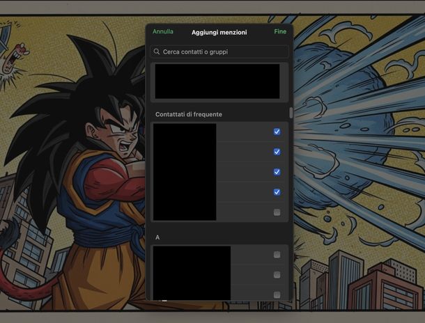
Task: Click the contact names block under section A
Action: point(192,273)
